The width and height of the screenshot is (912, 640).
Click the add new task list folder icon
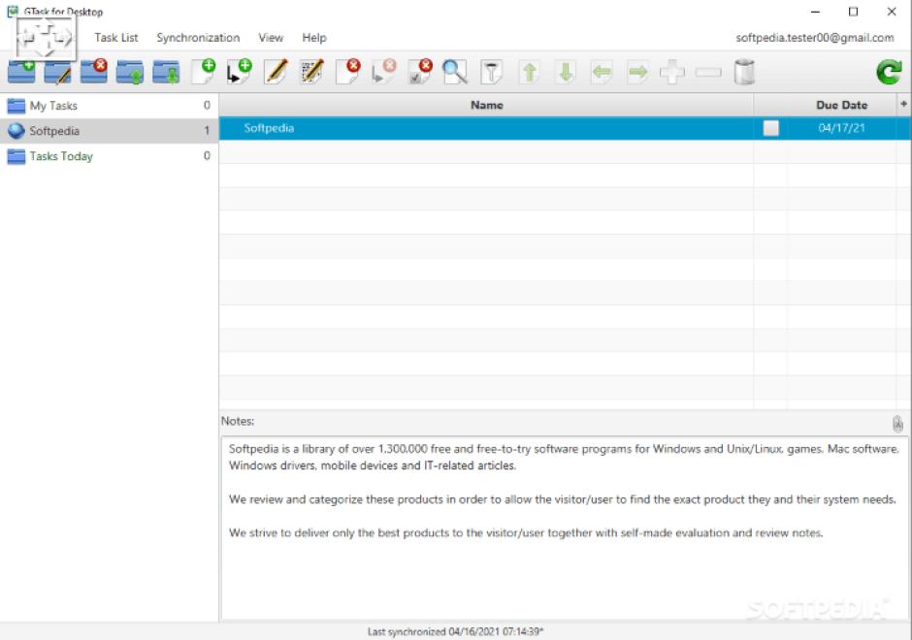pos(21,72)
